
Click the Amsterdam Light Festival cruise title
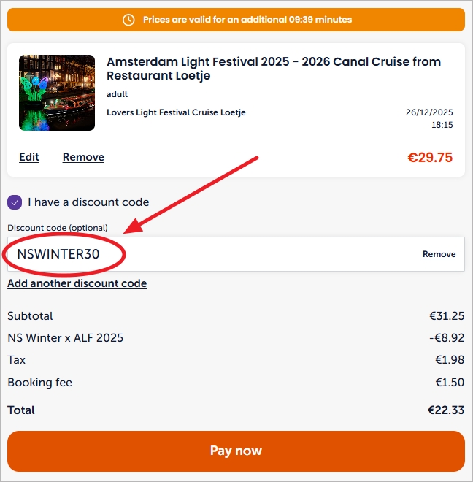(x=274, y=69)
